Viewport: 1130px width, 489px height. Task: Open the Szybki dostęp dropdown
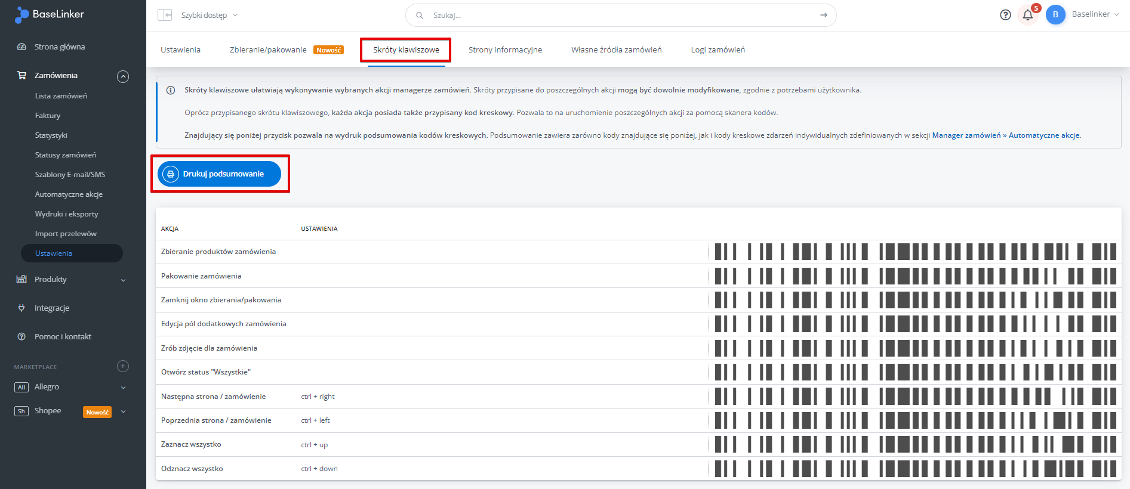209,15
